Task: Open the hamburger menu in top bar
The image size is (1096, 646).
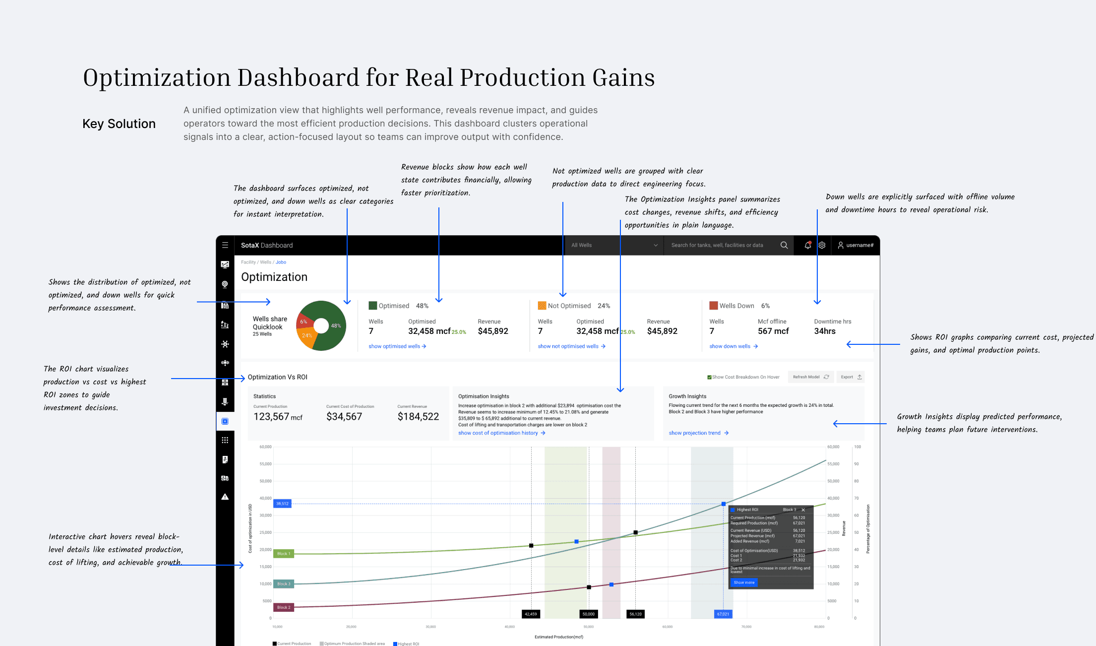Action: pos(225,245)
